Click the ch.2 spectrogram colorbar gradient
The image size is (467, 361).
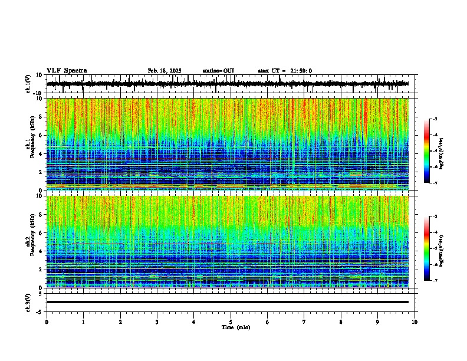[x=427, y=248]
